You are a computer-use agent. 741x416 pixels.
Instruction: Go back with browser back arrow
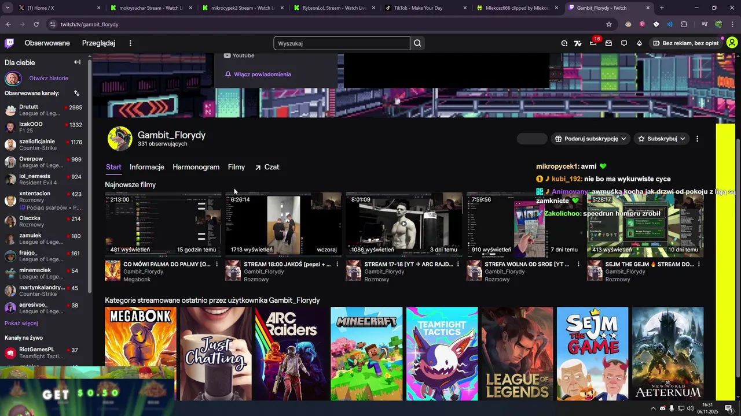pyautogui.click(x=8, y=24)
